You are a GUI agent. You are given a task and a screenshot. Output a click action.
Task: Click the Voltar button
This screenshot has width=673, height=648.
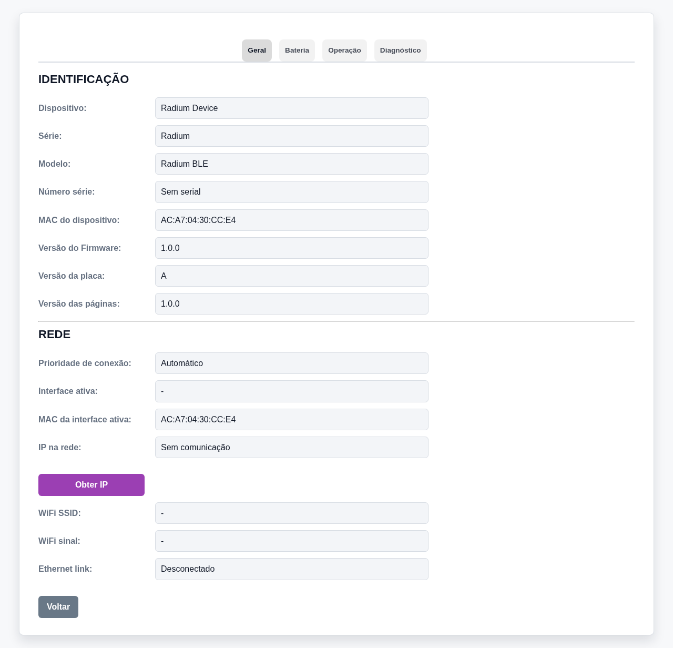(x=58, y=607)
